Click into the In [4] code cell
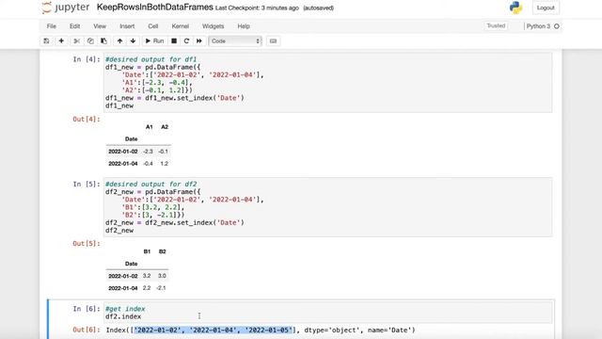Screen dimensions: 602x339 pos(328,83)
